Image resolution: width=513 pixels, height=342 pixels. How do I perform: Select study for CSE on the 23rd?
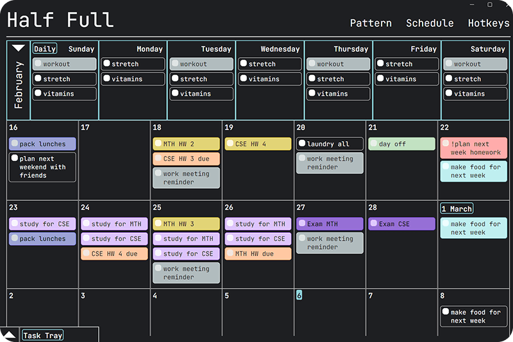click(42, 224)
